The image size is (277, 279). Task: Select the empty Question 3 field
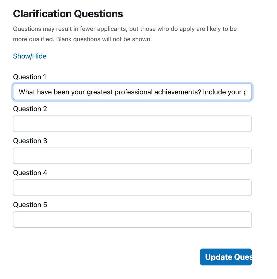132,156
